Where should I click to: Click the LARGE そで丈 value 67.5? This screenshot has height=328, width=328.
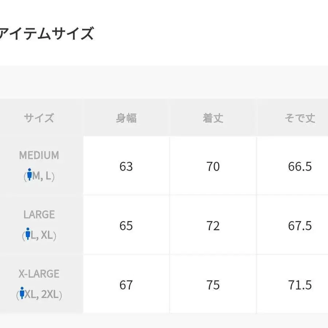300,226
